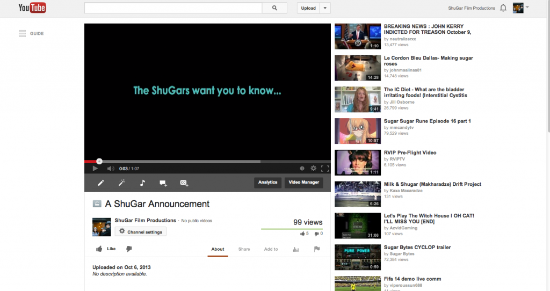Screen dimensions: 550x291
Task: Open The IC Diet video thumbnail
Action: 357,99
